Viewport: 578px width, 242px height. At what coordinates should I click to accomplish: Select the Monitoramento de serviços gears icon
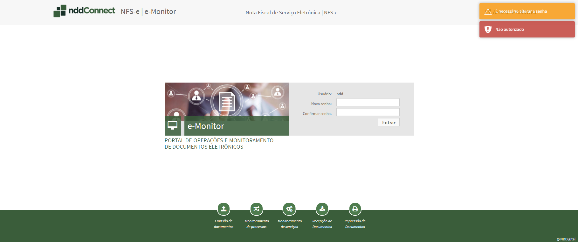[289, 209]
